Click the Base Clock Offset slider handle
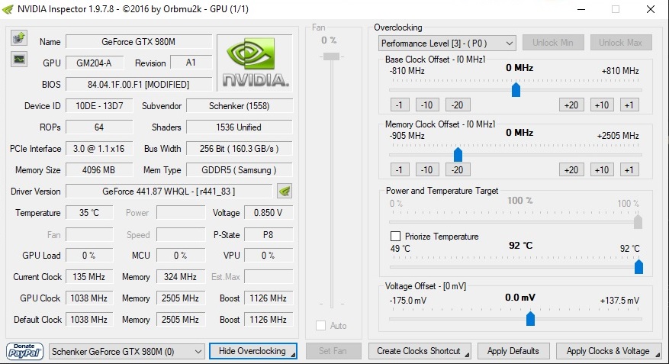 [516, 89]
